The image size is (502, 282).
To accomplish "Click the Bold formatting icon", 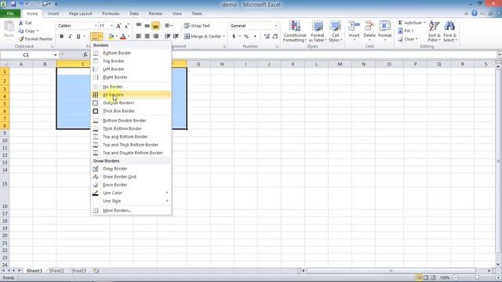I will 61,37.
